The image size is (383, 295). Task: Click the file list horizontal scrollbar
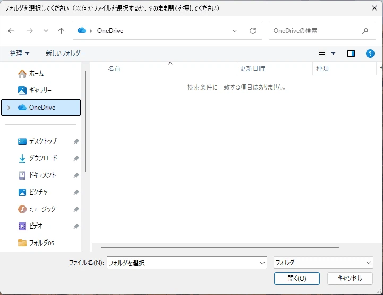(220, 247)
